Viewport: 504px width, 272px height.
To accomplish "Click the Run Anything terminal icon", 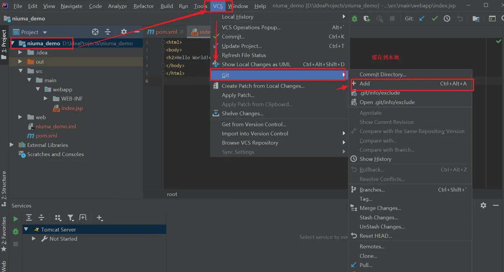I will (x=492, y=19).
